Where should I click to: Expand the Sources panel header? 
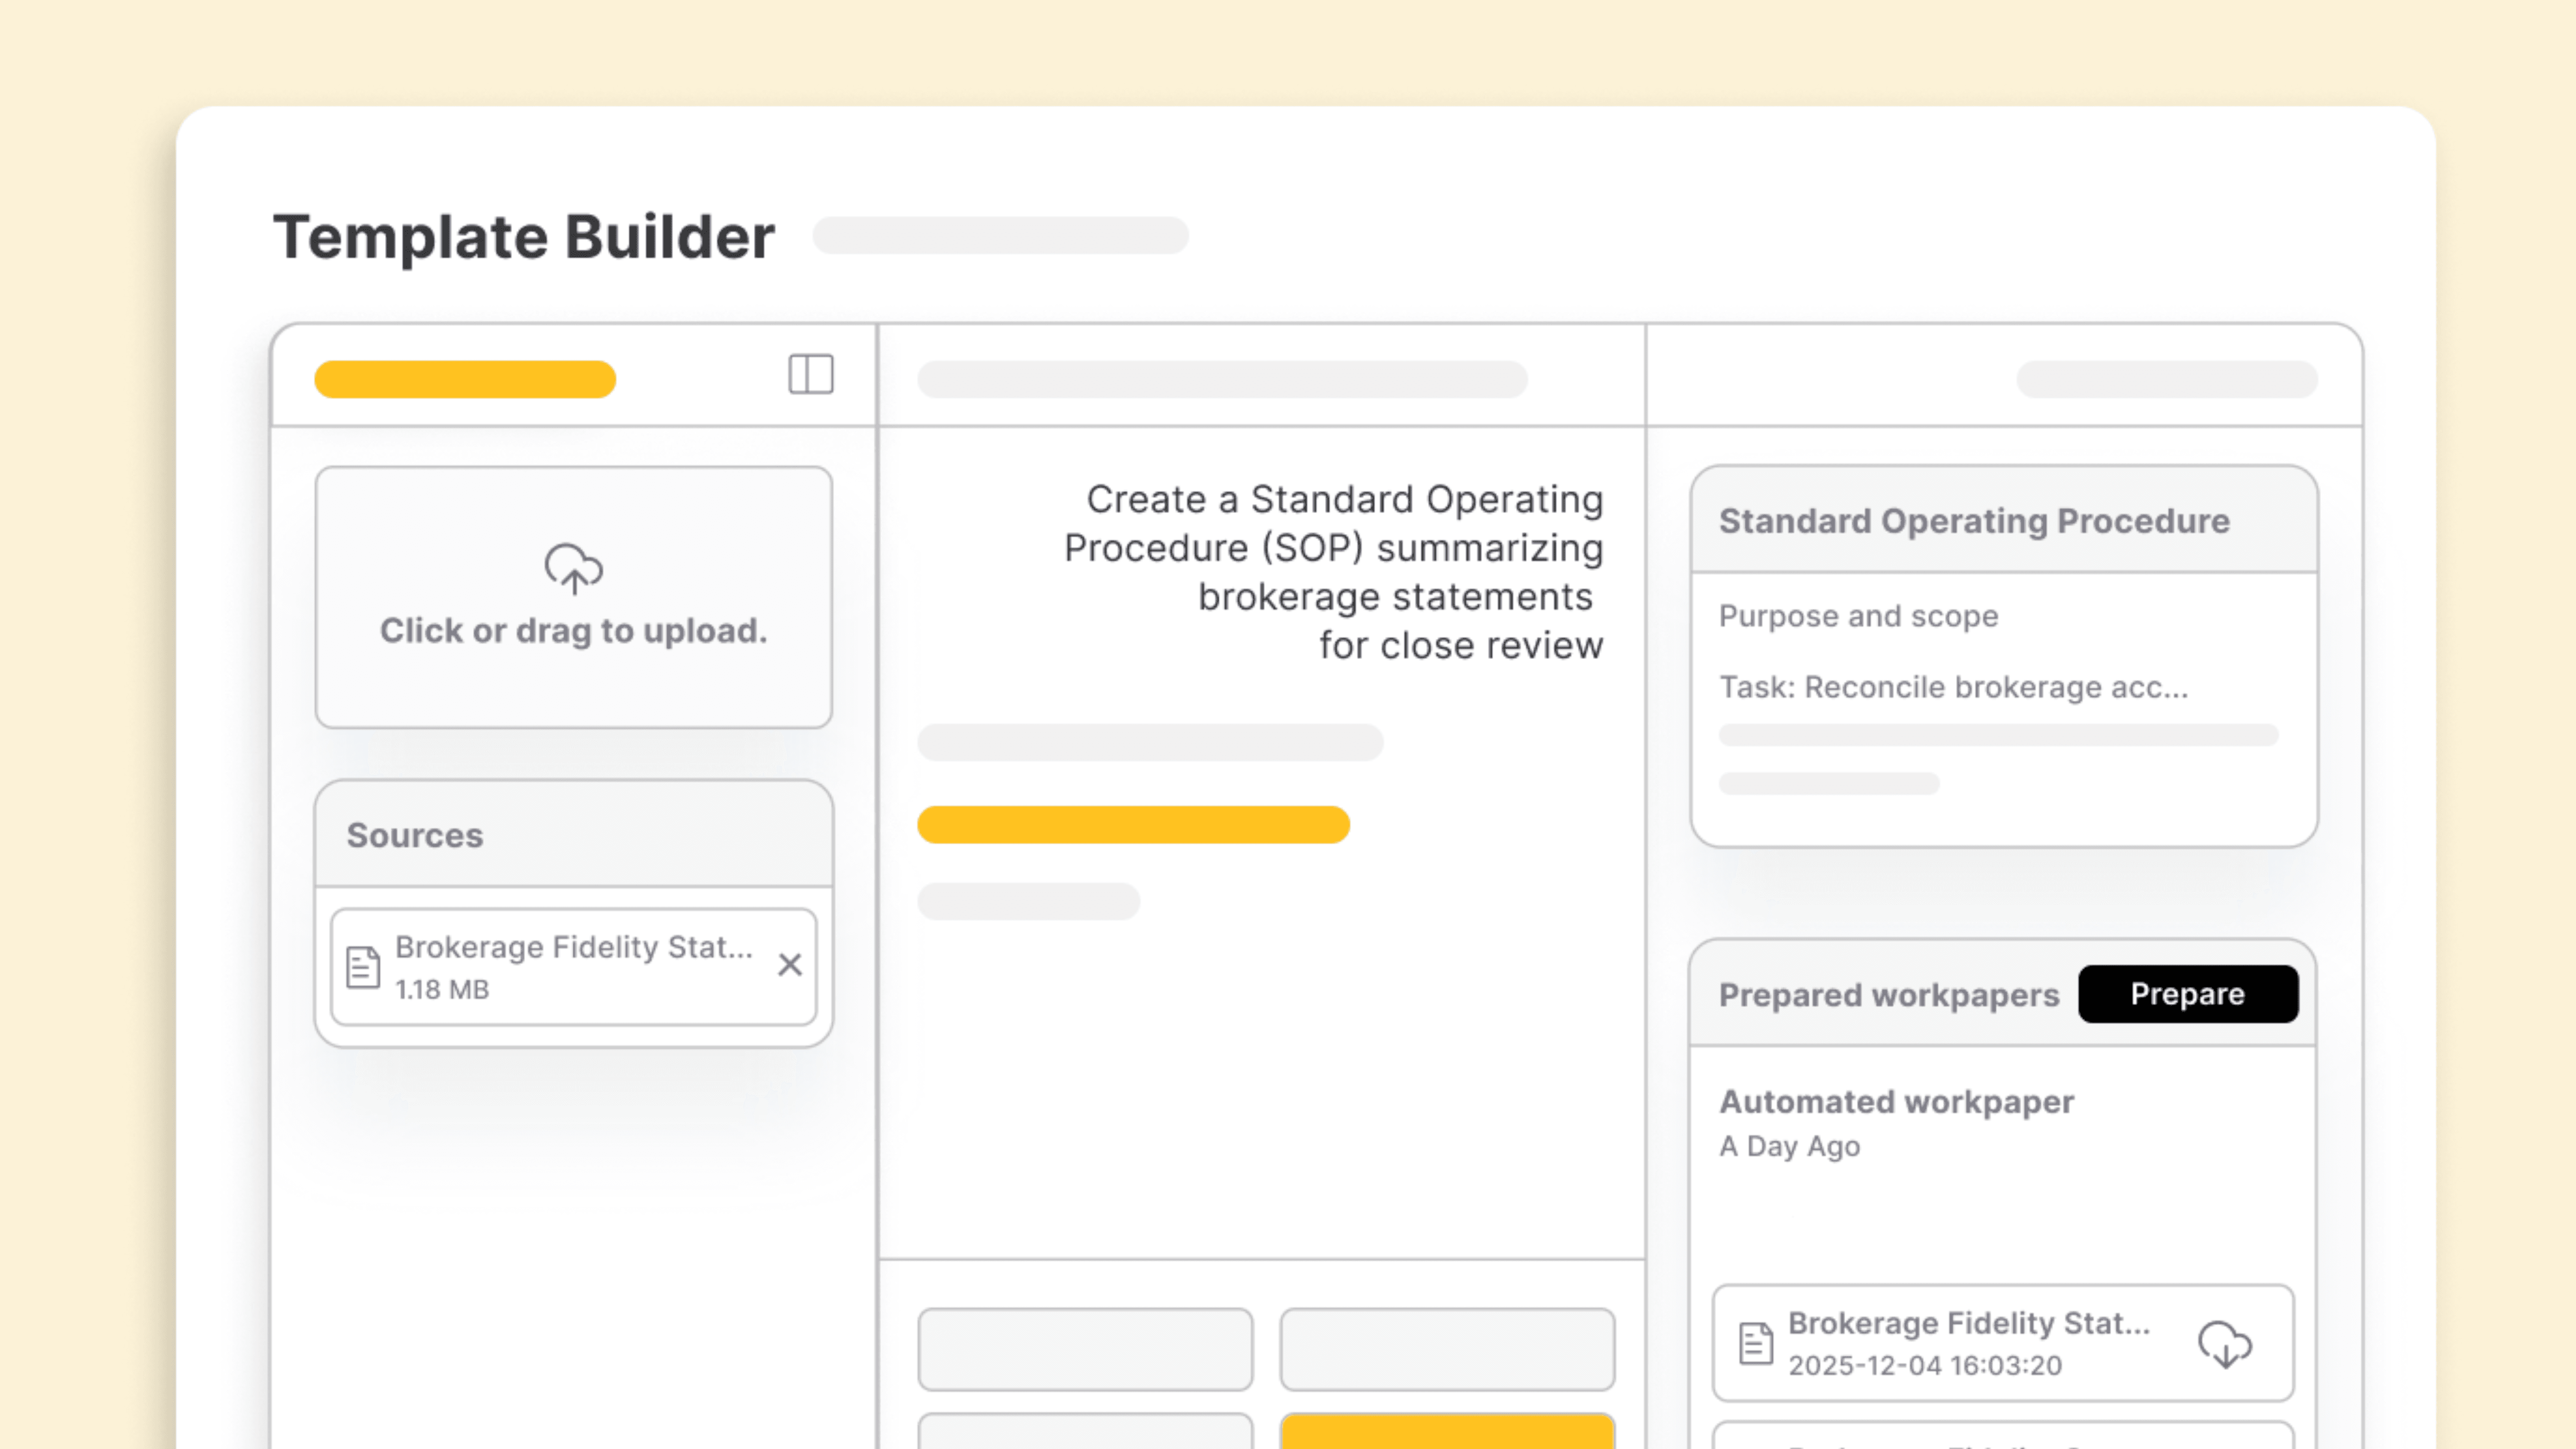coord(416,835)
